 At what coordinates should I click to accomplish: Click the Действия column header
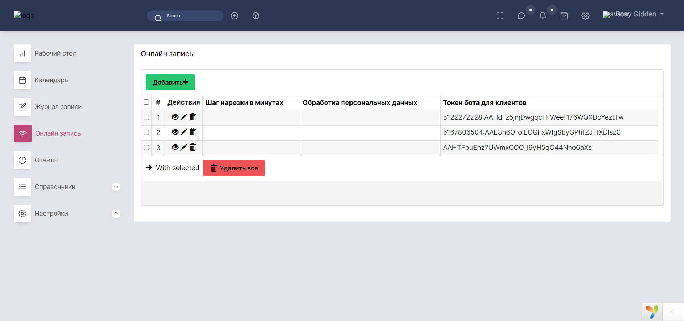pos(184,102)
